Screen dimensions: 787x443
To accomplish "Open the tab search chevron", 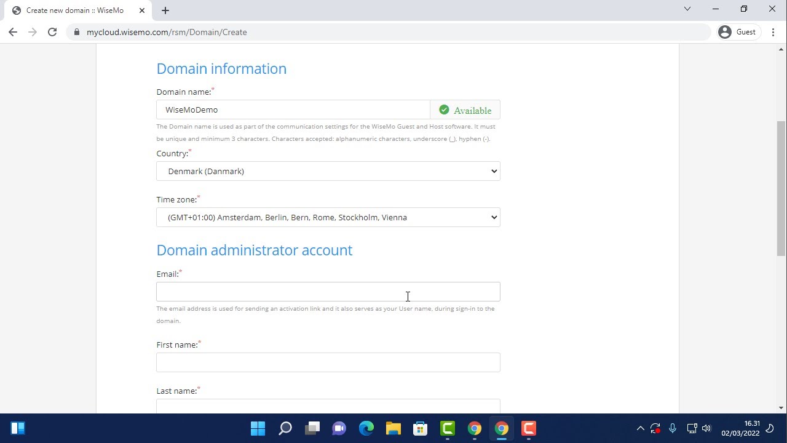I will 687,9.
